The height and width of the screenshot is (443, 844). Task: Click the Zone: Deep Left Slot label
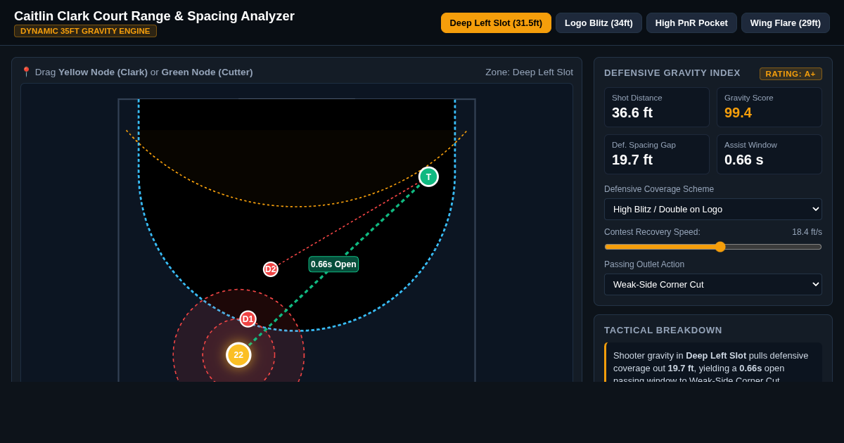click(x=529, y=72)
